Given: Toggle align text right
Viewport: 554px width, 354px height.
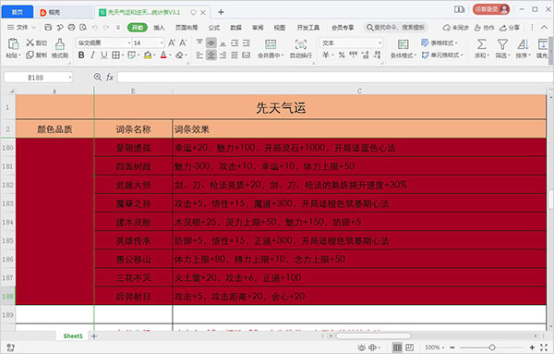Looking at the screenshot, I should [223, 55].
